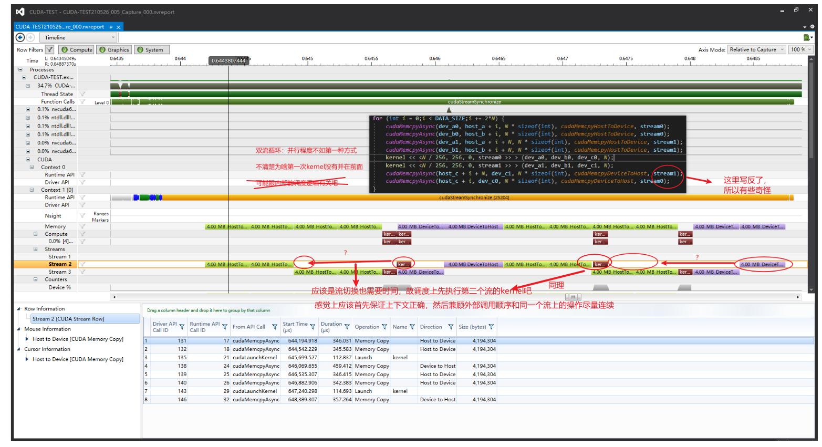Click the navigate back arrow icon

(20, 37)
